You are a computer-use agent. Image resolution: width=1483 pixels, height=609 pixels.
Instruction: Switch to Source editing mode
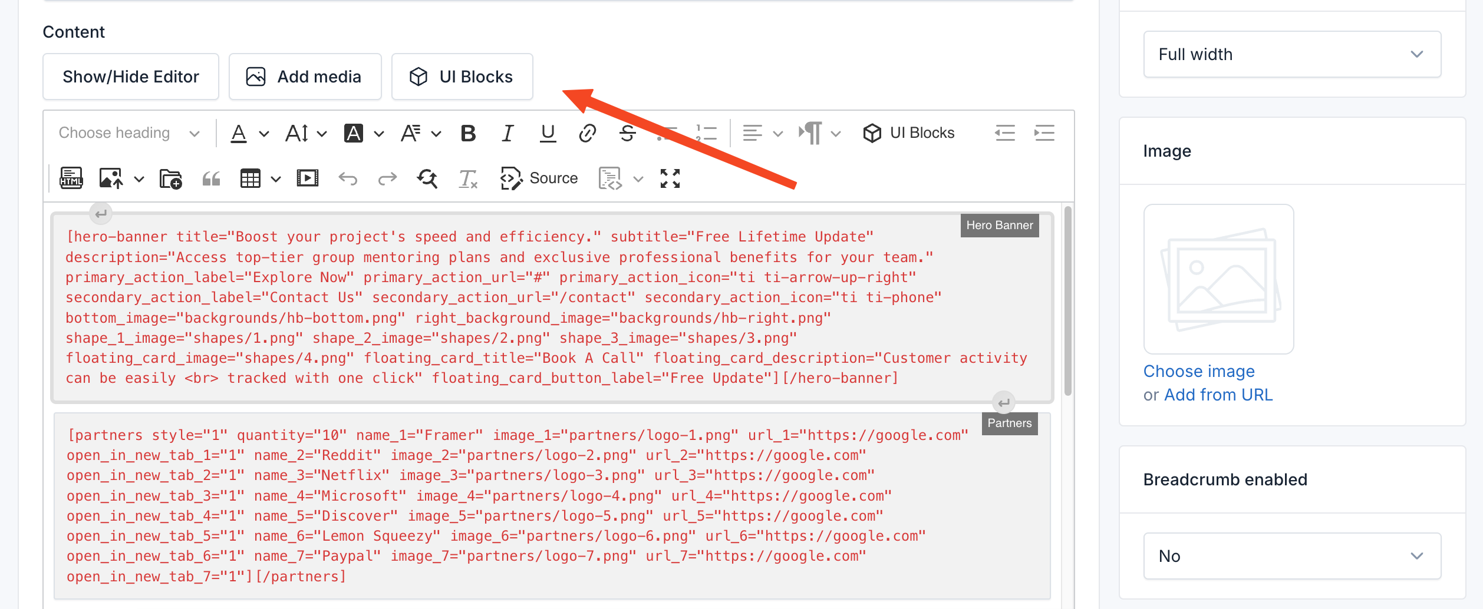[539, 178]
